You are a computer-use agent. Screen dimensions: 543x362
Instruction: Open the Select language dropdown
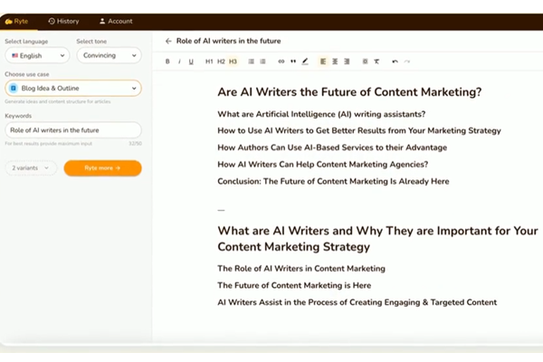point(36,56)
